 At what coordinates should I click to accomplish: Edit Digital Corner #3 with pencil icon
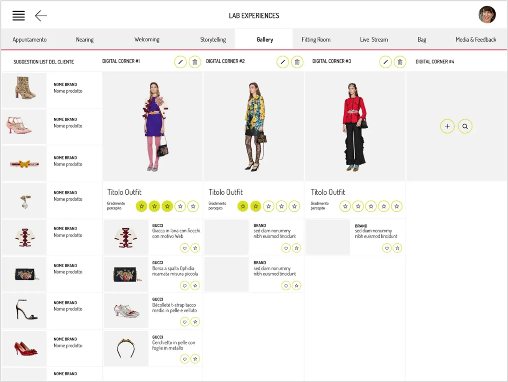click(x=386, y=62)
